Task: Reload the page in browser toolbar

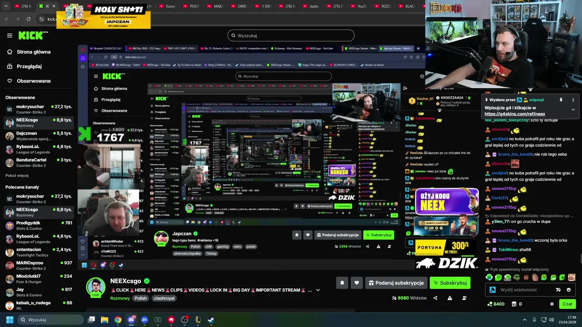Action: (x=29, y=19)
